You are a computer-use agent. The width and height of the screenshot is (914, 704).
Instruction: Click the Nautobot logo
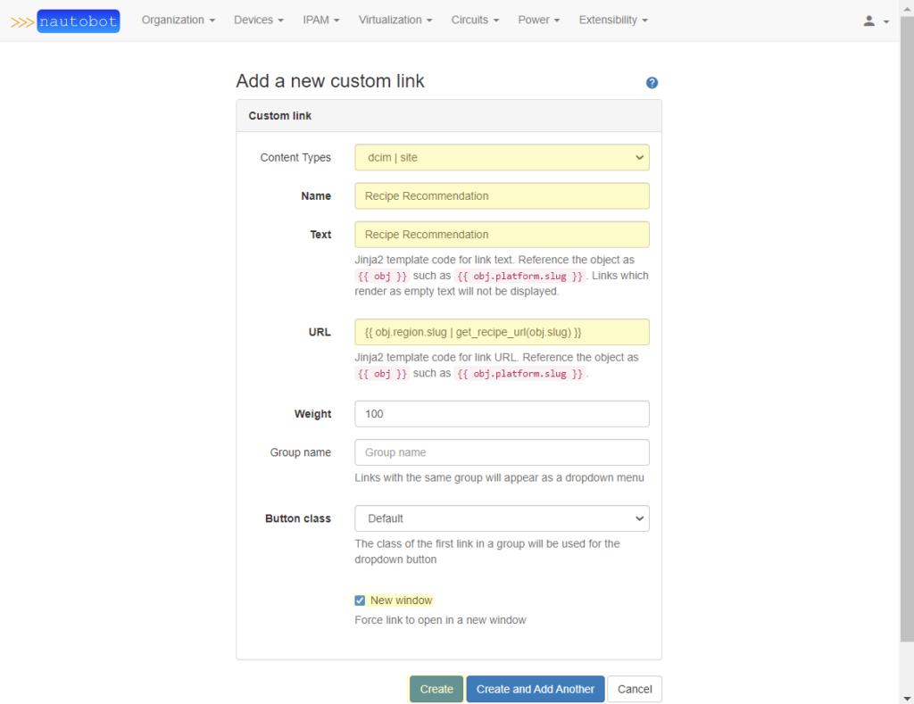coord(65,21)
